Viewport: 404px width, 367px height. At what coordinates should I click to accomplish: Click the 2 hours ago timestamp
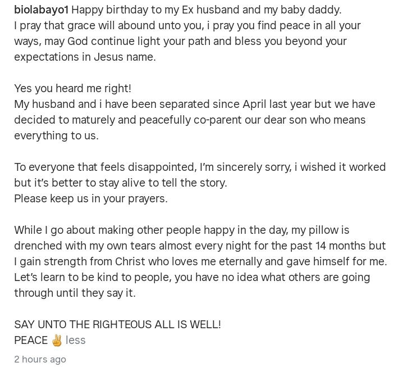click(40, 359)
